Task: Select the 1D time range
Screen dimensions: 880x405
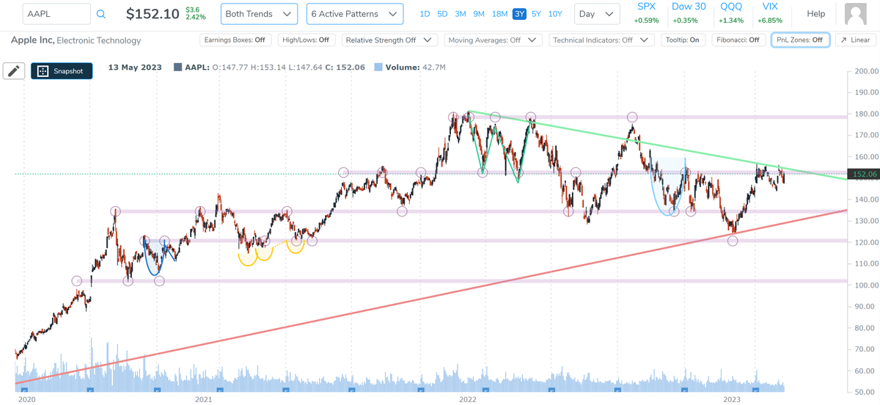Action: [x=425, y=14]
